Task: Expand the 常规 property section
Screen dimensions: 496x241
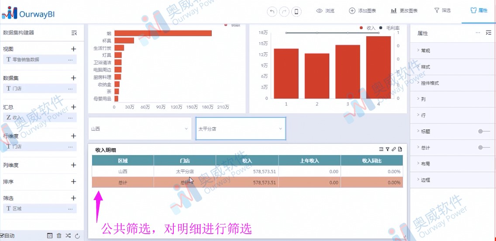Action: pyautogui.click(x=453, y=51)
